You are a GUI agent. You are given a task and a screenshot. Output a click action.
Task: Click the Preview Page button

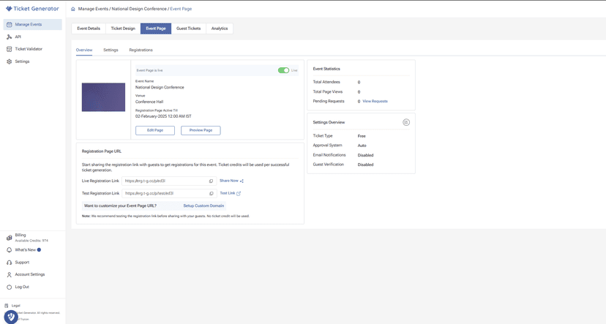click(x=201, y=130)
